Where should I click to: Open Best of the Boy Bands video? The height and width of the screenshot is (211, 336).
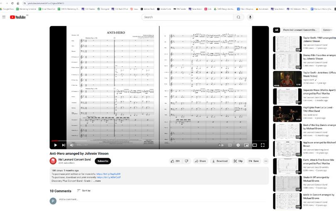[287, 131]
